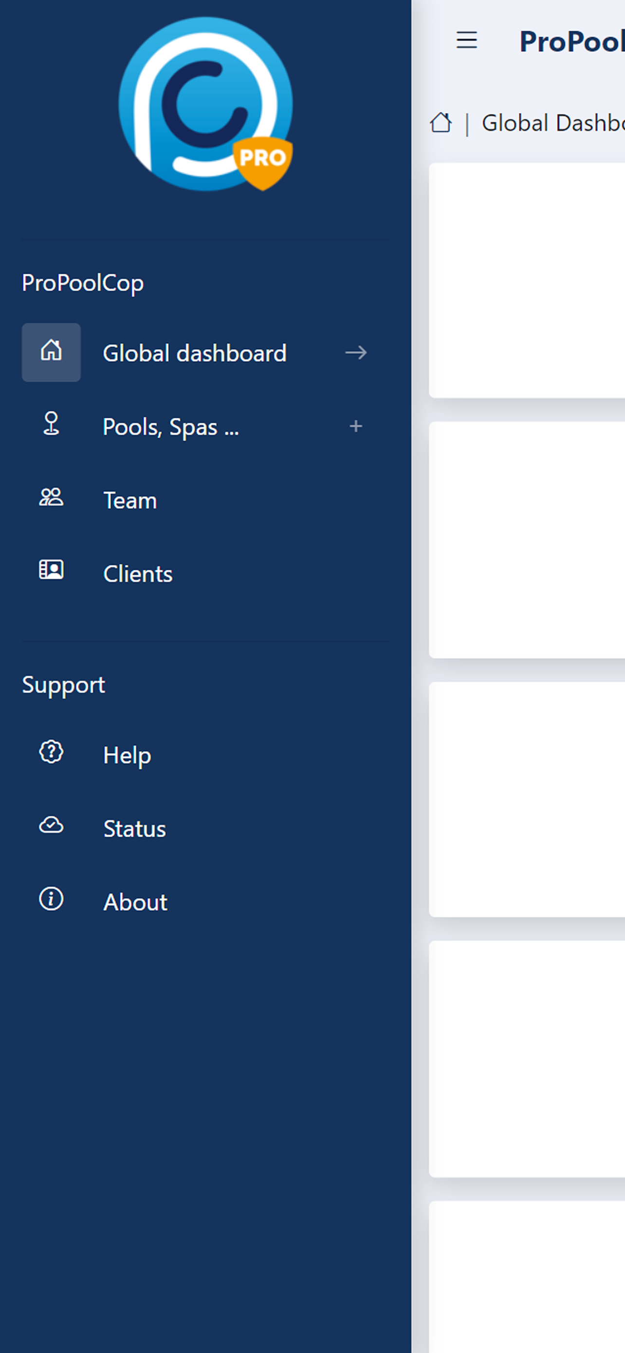Viewport: 625px width, 1353px height.
Task: Click the Status cloud check icon
Action: [52, 825]
